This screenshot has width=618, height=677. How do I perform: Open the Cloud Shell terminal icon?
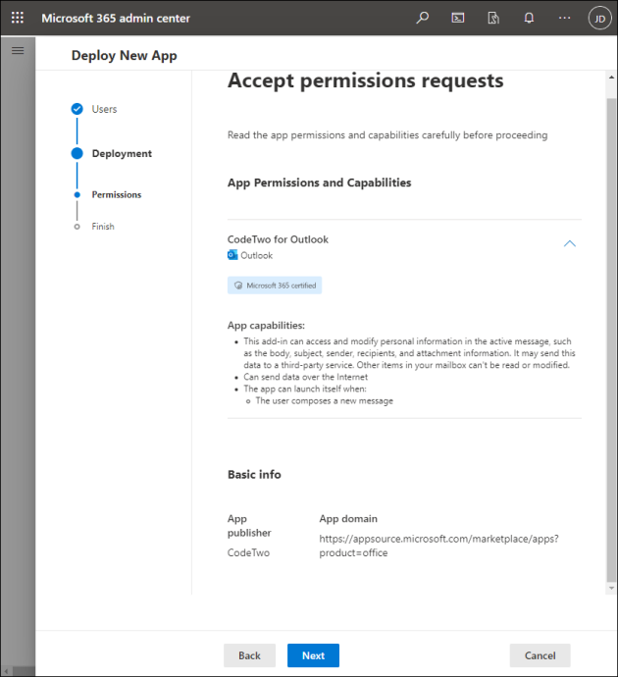point(458,18)
